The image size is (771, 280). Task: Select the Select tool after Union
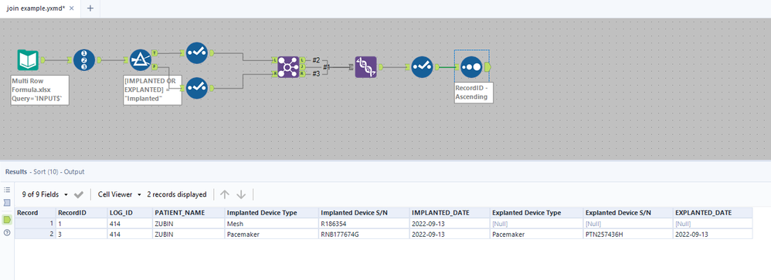click(x=422, y=67)
